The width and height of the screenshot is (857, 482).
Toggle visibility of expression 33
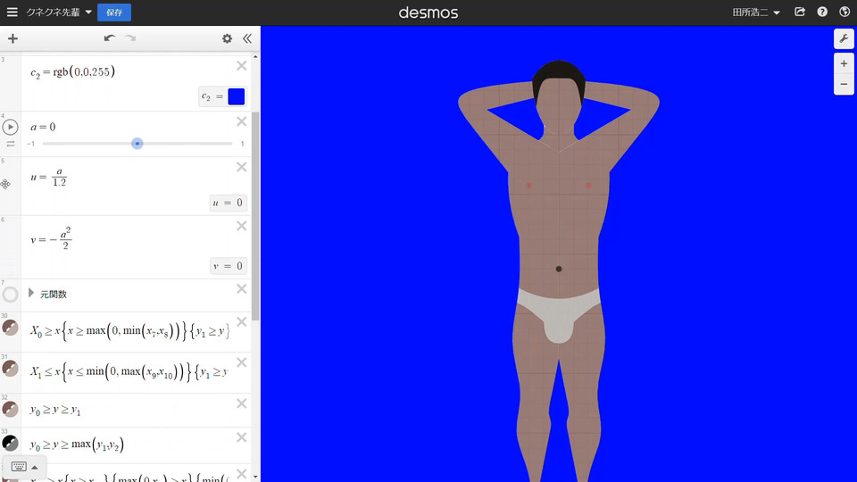(10, 444)
